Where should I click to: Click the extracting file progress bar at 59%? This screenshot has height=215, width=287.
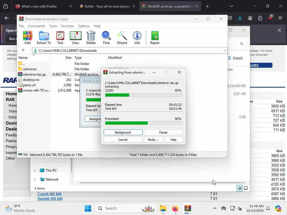[x=143, y=95]
